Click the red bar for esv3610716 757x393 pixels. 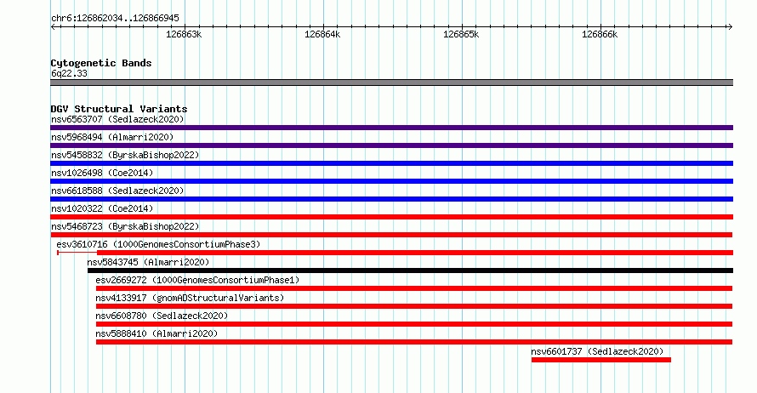tap(415, 253)
